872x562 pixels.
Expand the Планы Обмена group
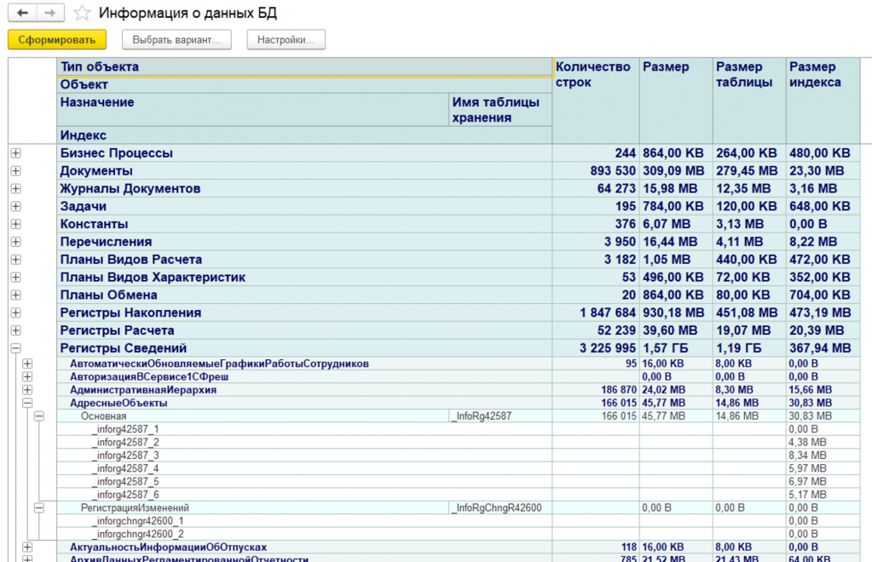[x=16, y=295]
